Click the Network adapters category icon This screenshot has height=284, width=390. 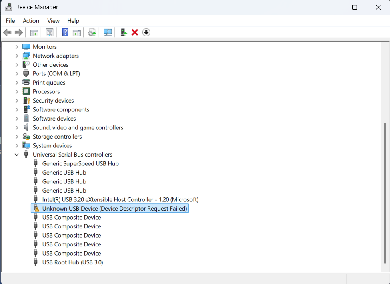point(26,56)
